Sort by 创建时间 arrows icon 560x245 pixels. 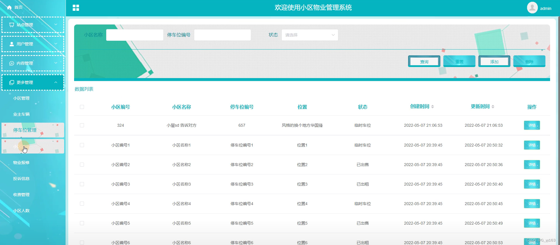click(x=433, y=107)
